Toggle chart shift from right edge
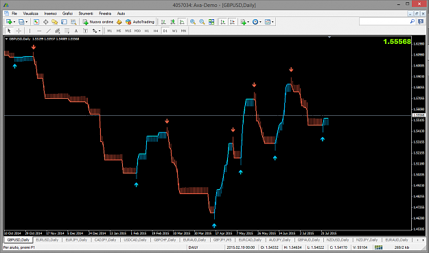 pyautogui.click(x=232, y=22)
